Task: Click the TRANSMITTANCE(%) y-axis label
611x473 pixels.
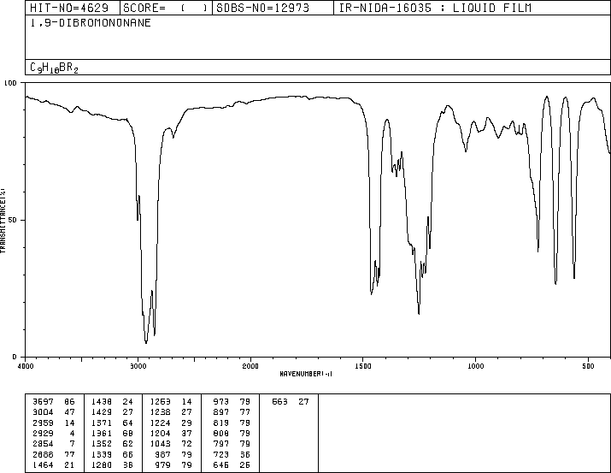Action: [3, 221]
